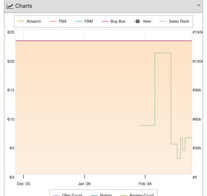
Task: Enable the struck-through New series in the legend
Action: (143, 21)
